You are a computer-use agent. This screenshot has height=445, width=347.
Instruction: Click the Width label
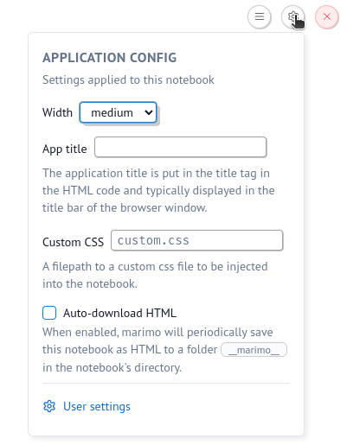click(57, 112)
